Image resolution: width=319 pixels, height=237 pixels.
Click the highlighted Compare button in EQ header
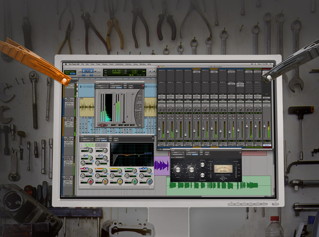(104, 140)
